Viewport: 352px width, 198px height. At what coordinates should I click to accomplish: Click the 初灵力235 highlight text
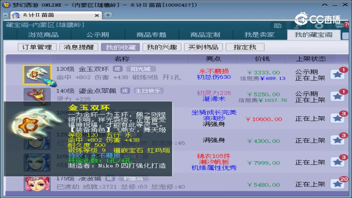coord(214,93)
